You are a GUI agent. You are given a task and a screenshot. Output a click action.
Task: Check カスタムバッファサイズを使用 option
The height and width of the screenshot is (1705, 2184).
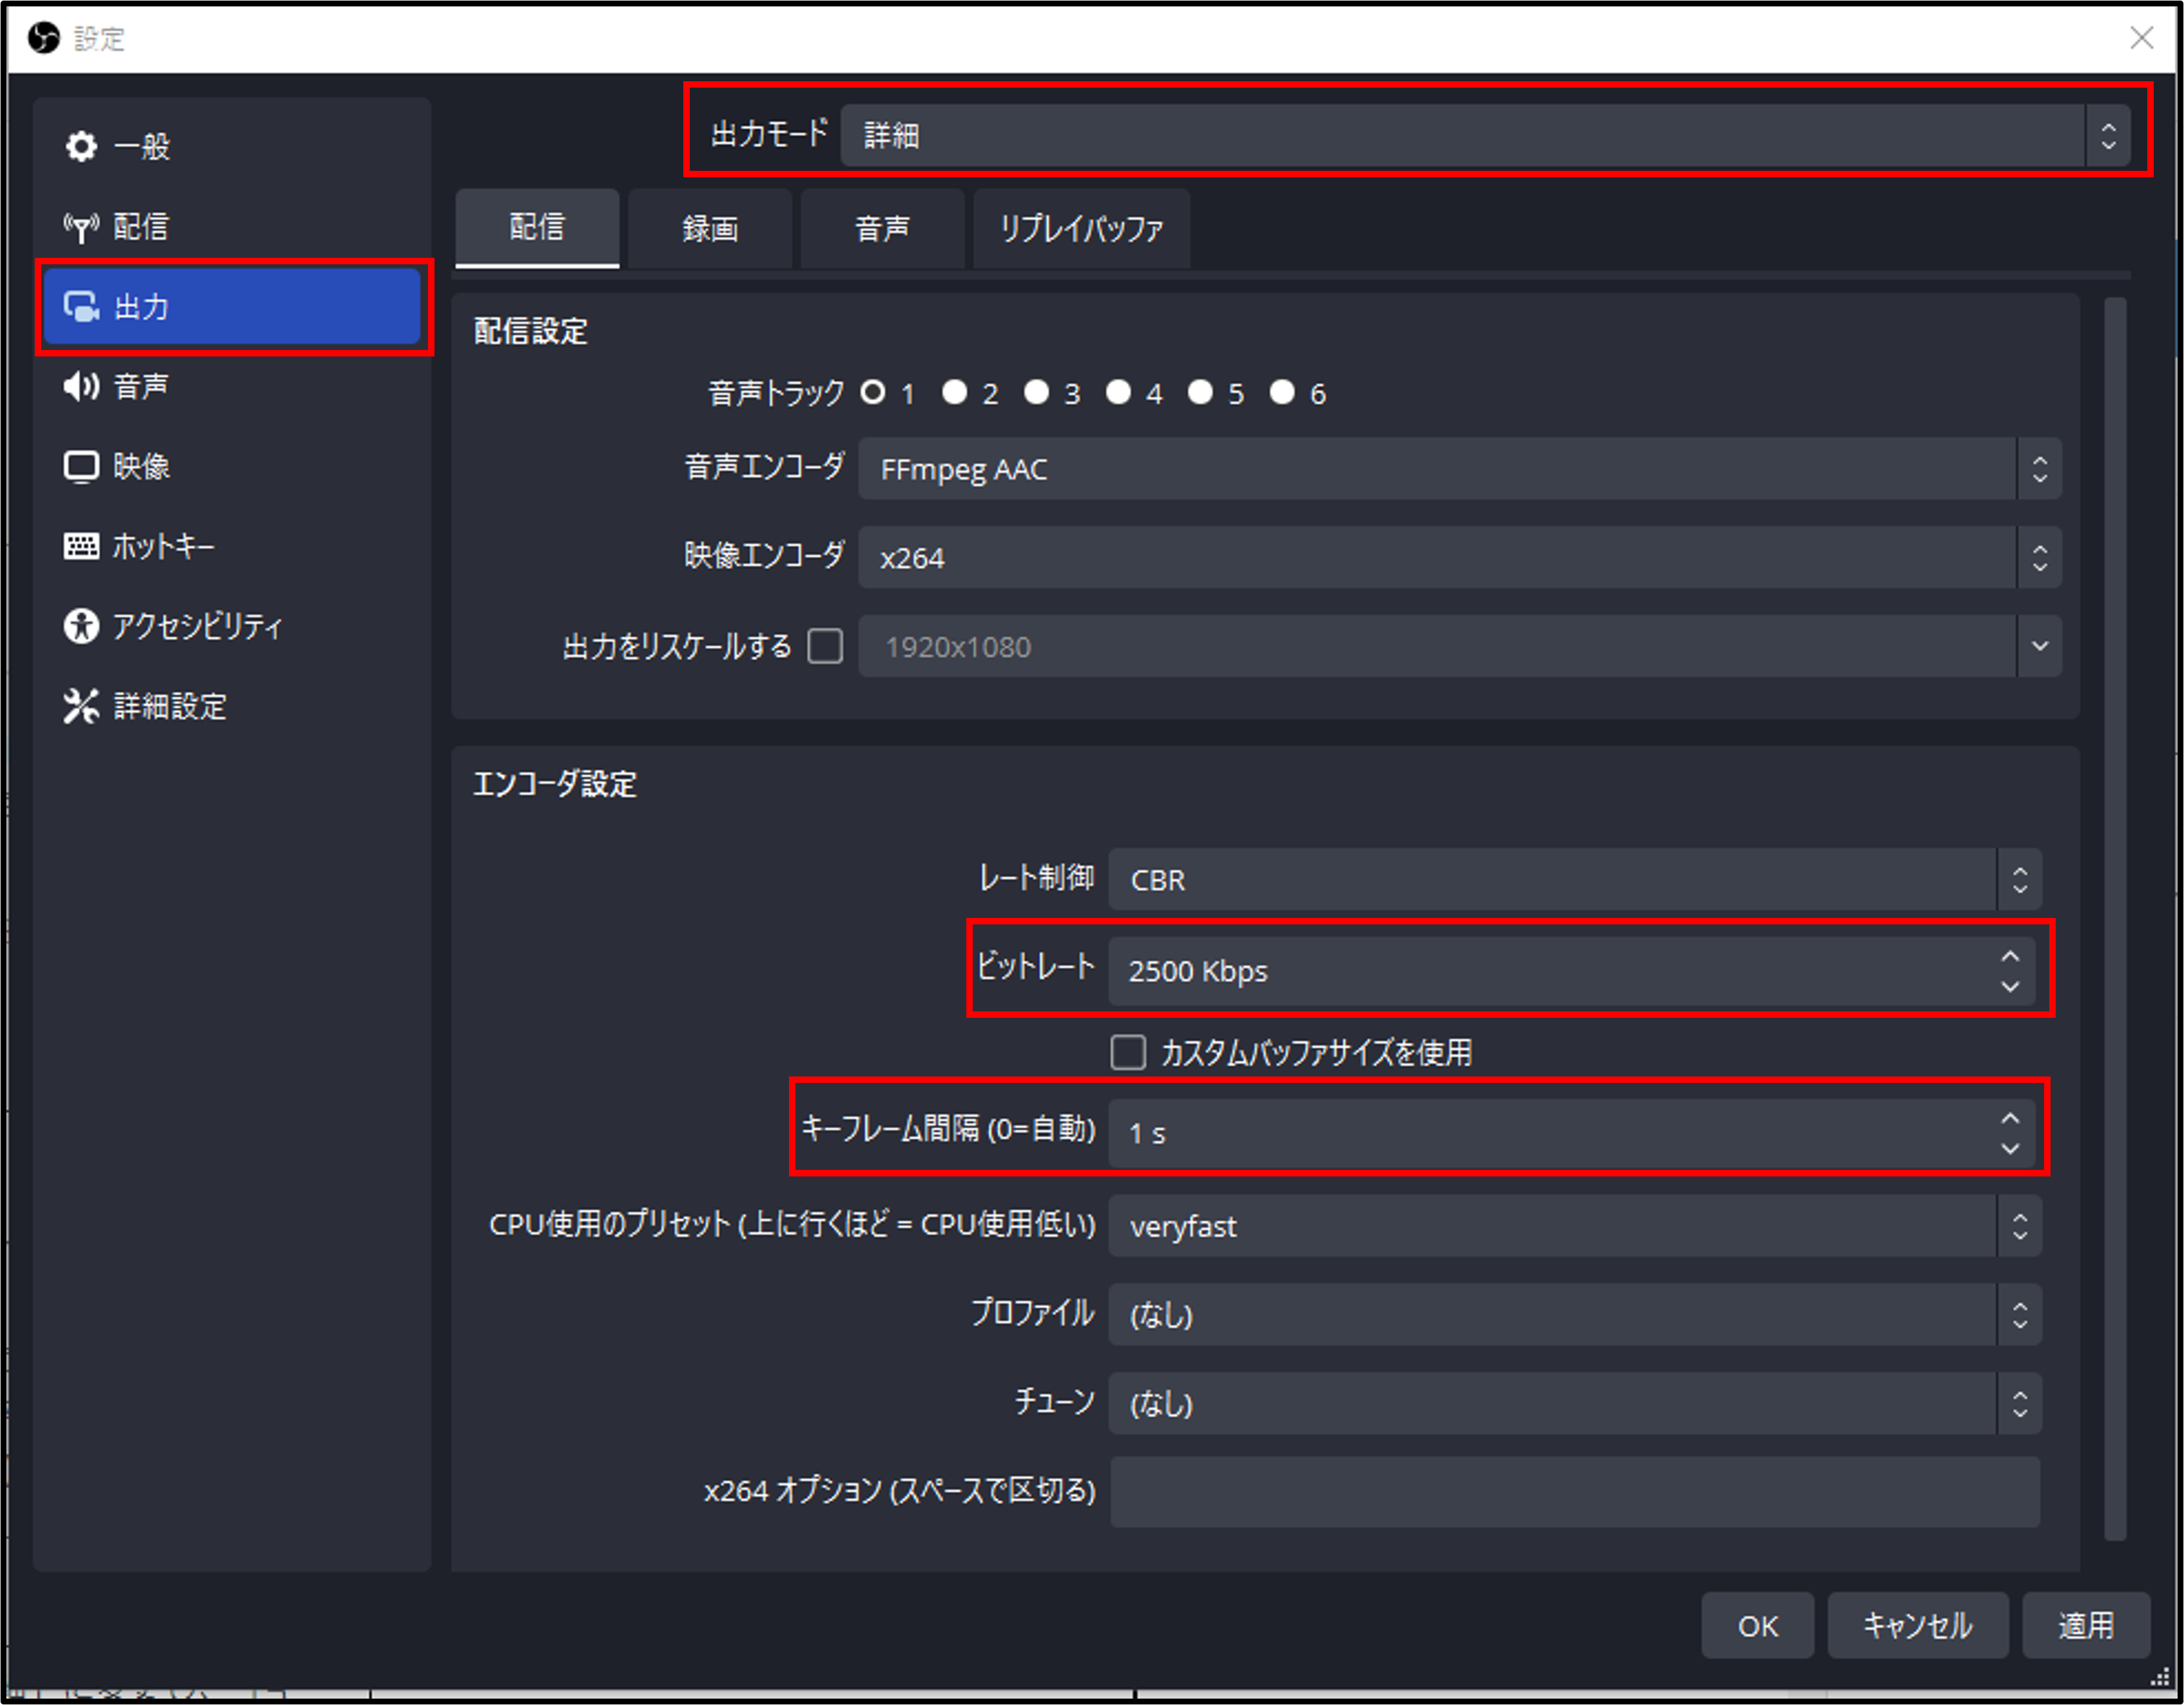(1128, 1052)
